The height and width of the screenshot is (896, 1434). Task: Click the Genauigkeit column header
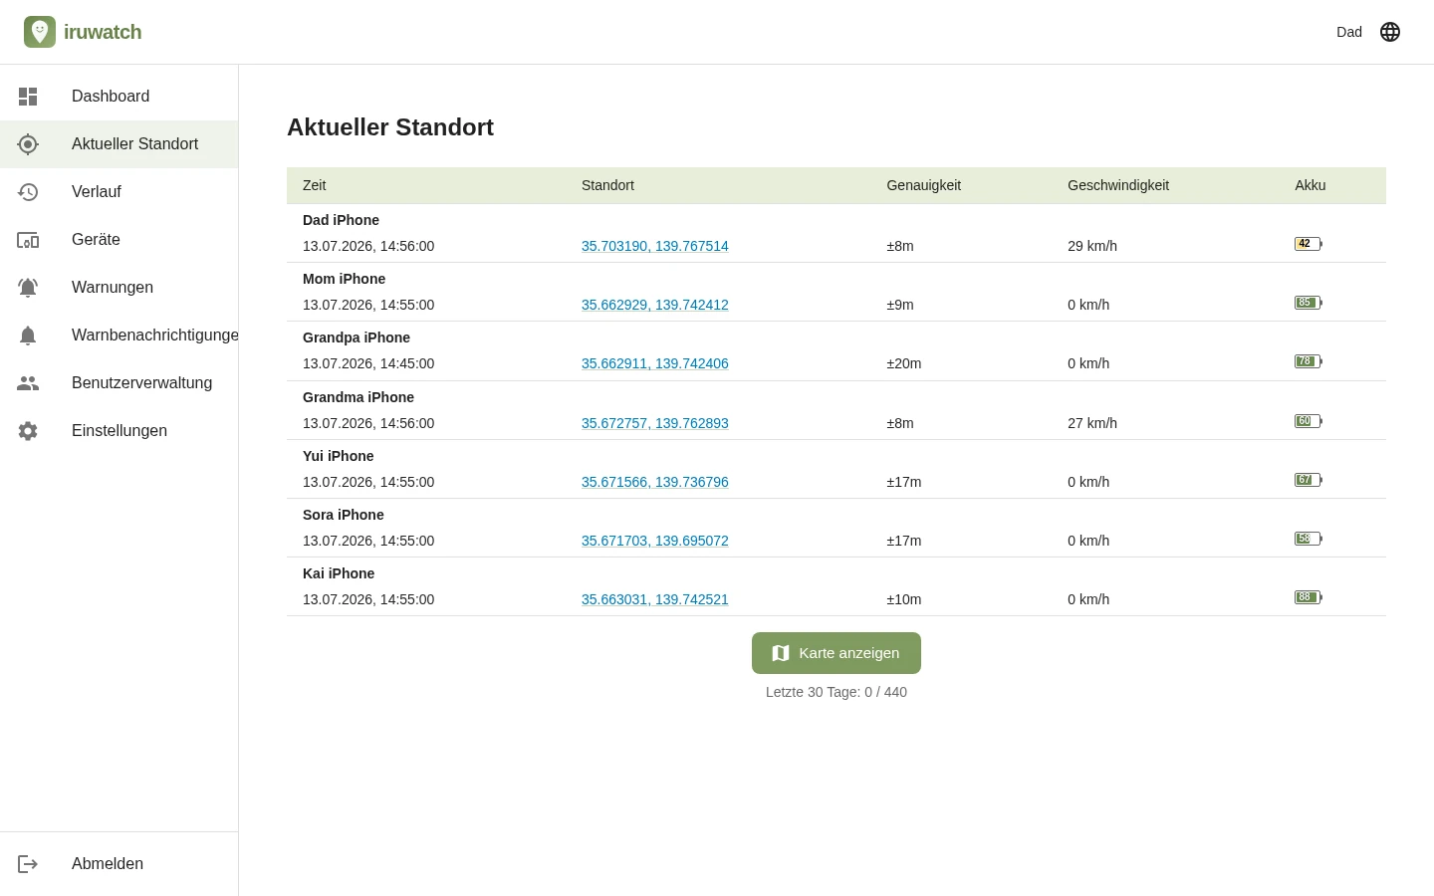(924, 185)
